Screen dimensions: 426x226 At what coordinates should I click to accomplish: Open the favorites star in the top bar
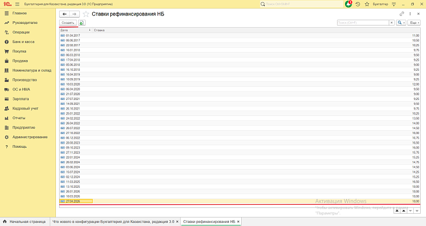[367, 4]
